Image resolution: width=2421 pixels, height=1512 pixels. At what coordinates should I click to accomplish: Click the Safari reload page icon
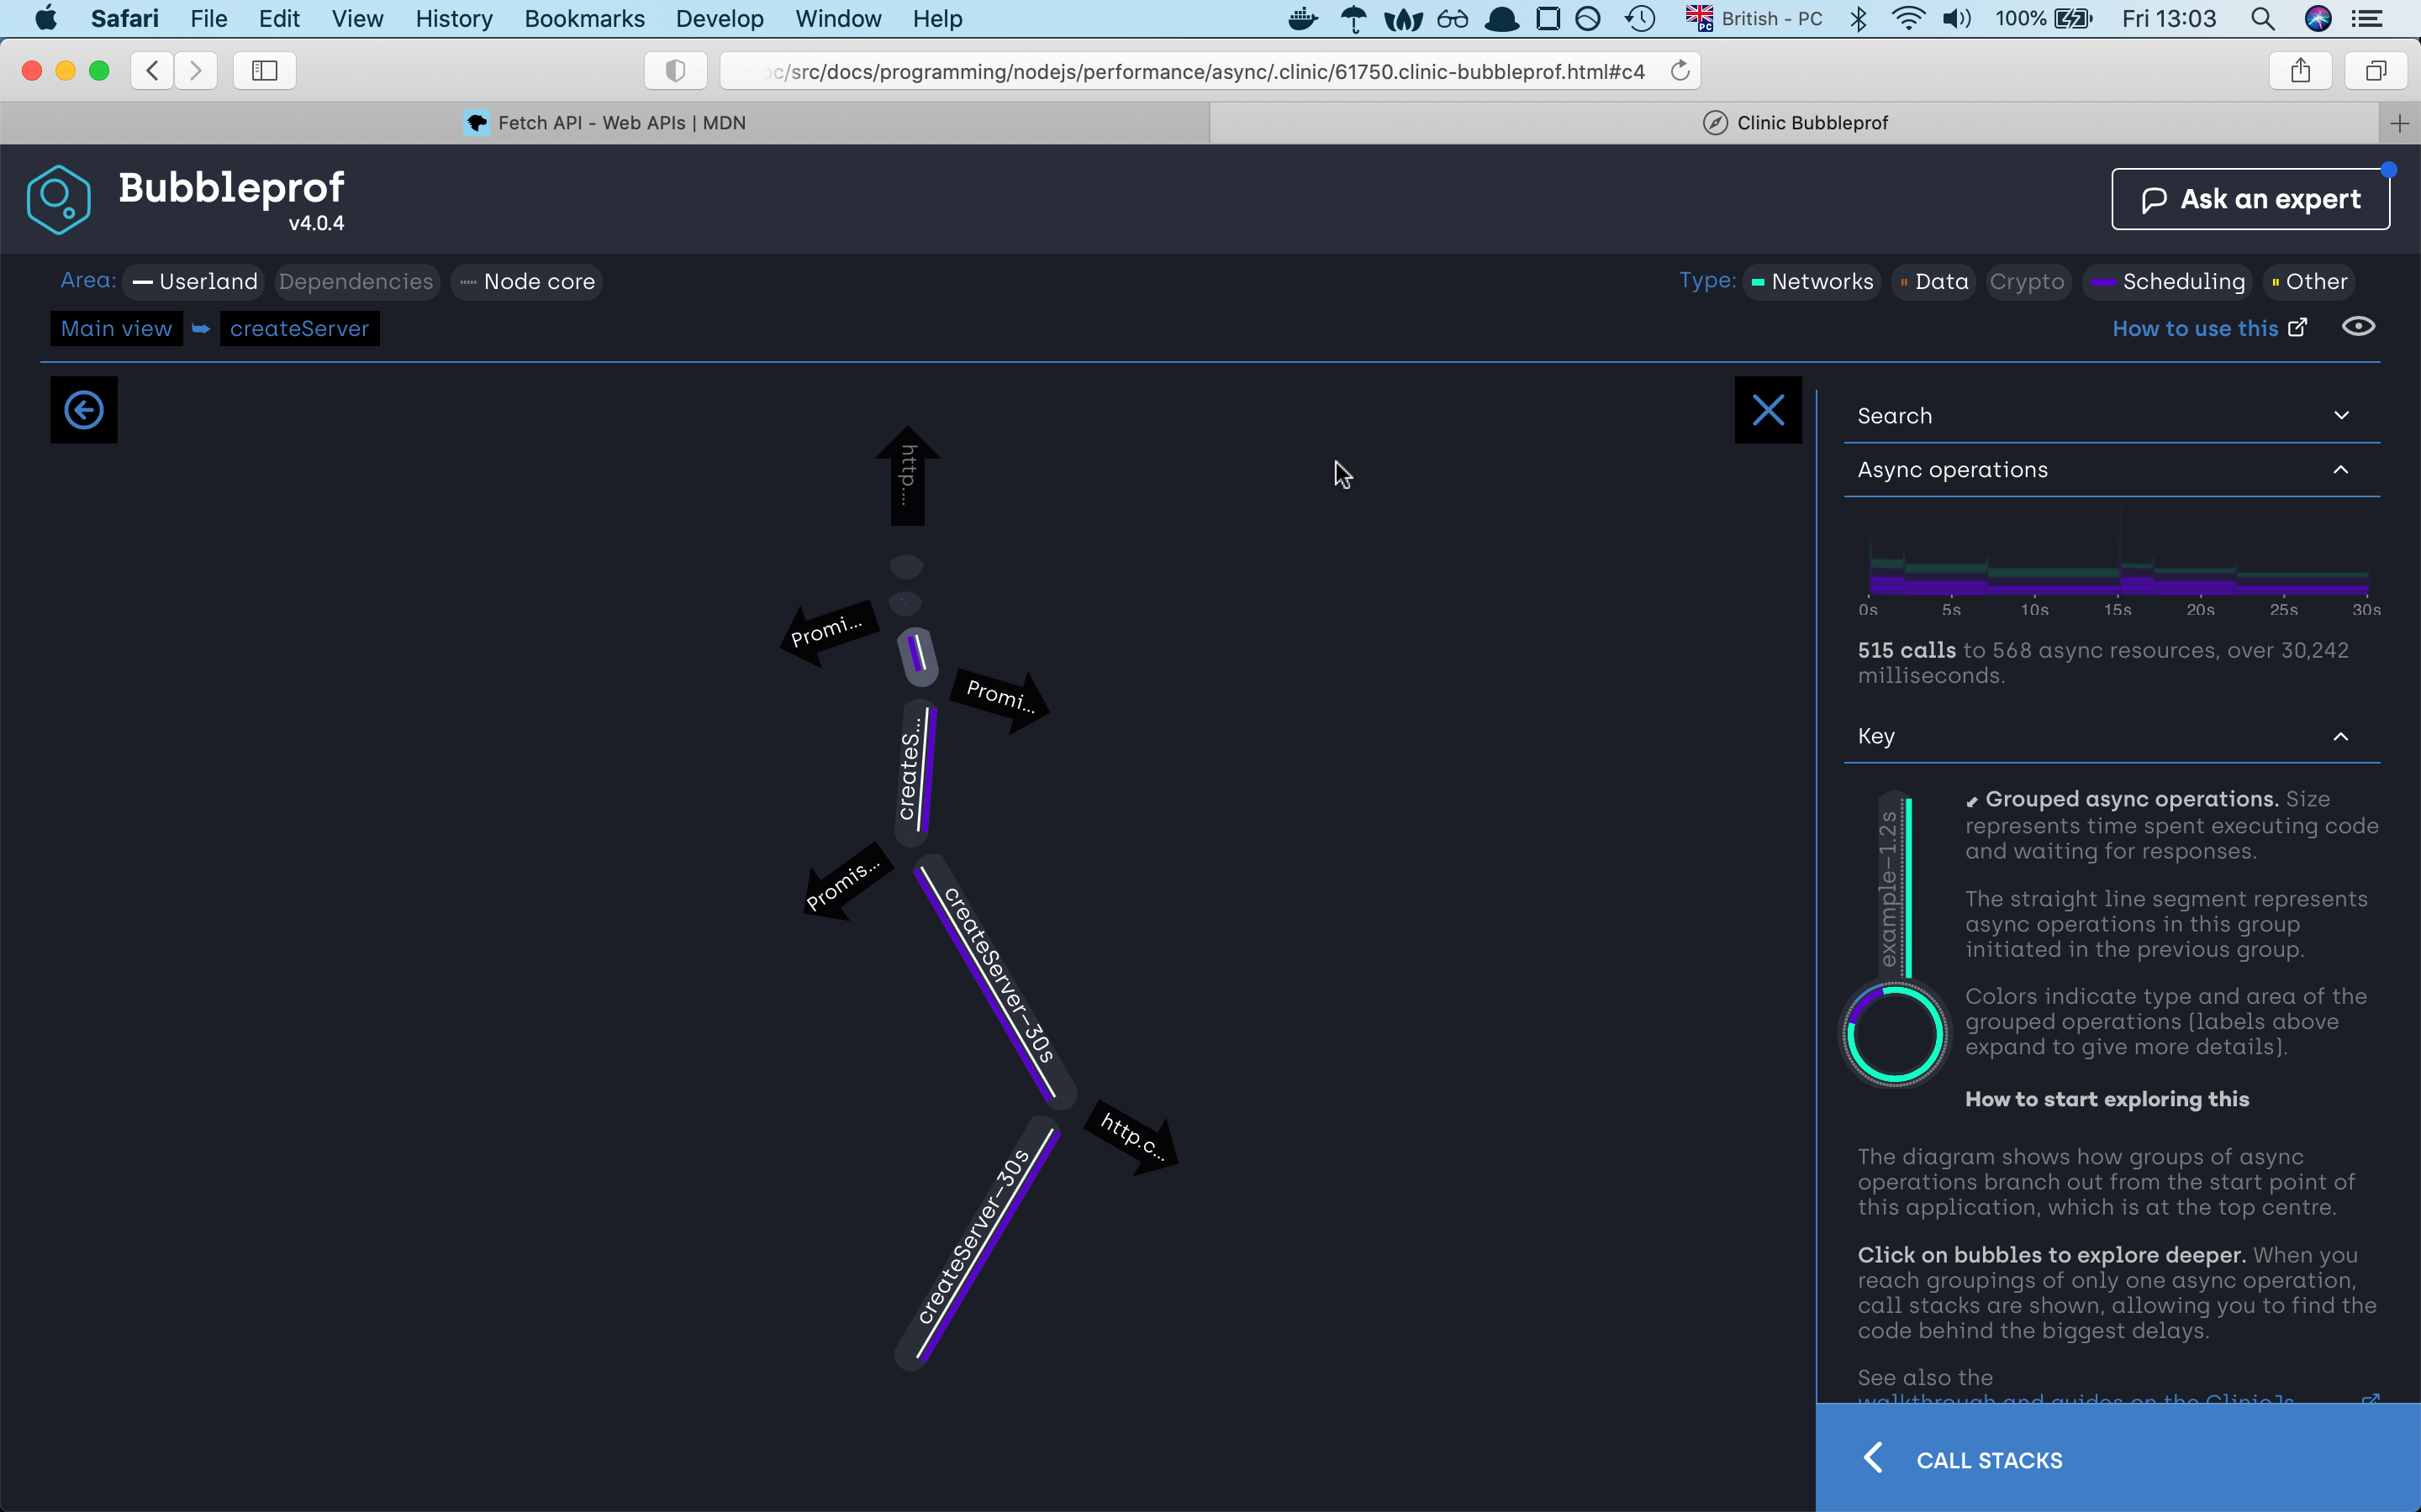coord(1680,71)
